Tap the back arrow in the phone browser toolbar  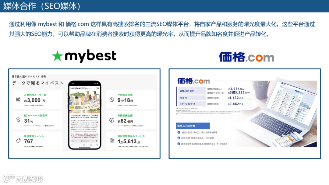click(x=72, y=145)
